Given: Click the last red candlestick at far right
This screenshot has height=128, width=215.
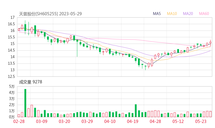Looking at the screenshot, I should [210, 43].
